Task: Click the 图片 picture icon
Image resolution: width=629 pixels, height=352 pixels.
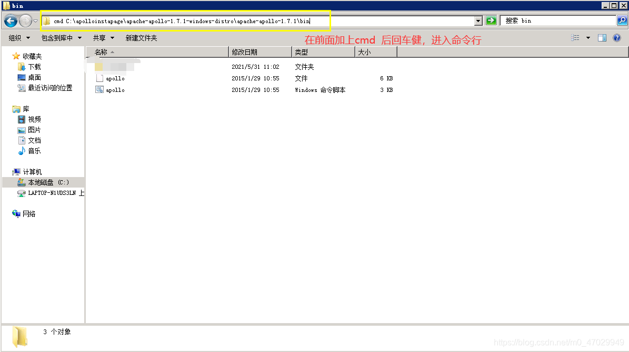Action: [22, 130]
